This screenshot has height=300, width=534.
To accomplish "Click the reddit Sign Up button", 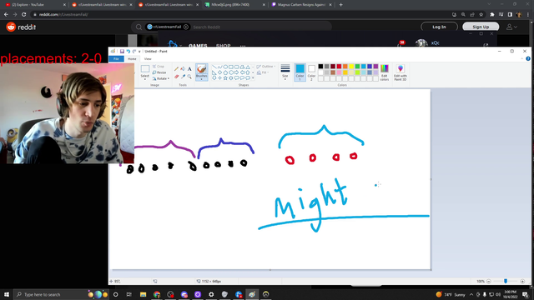I will [481, 27].
